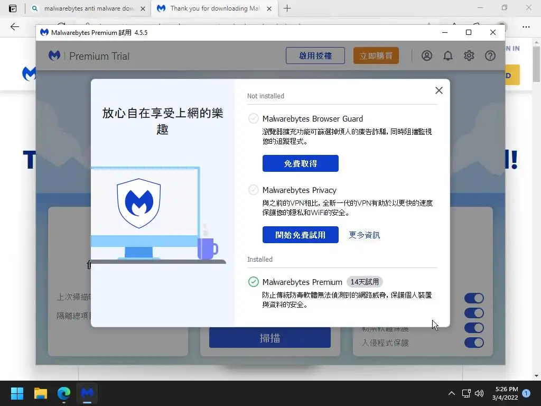Toggle the 入侵程式保護 switch
The height and width of the screenshot is (406, 541).
474,343
